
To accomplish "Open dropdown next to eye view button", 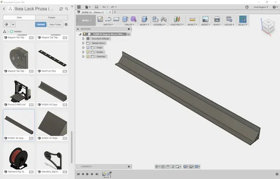I will coord(13,24).
